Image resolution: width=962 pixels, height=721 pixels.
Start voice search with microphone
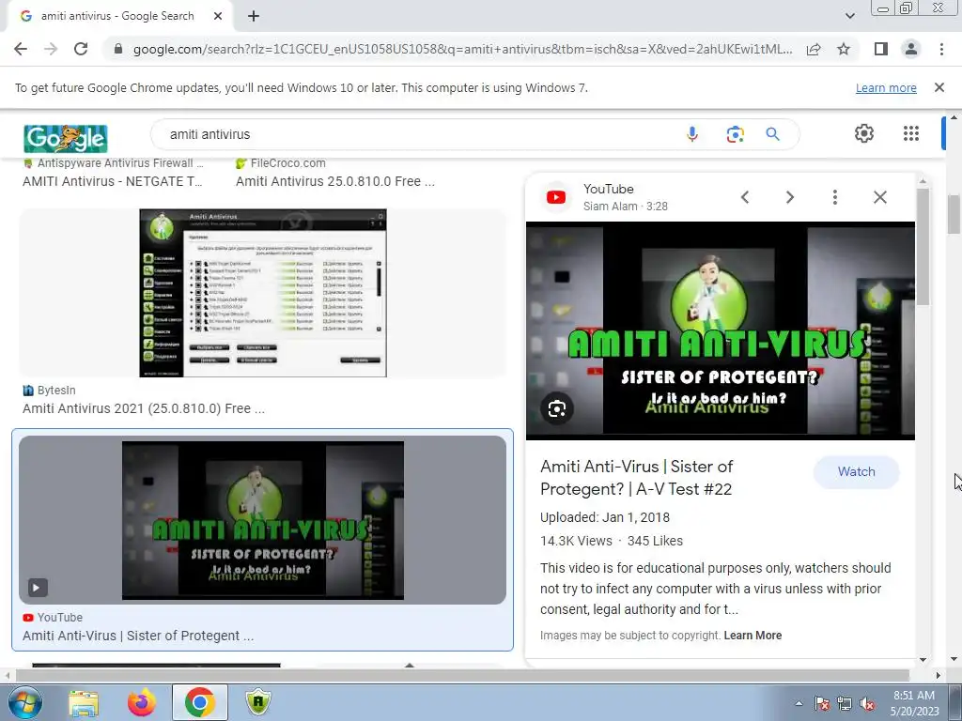coord(692,134)
